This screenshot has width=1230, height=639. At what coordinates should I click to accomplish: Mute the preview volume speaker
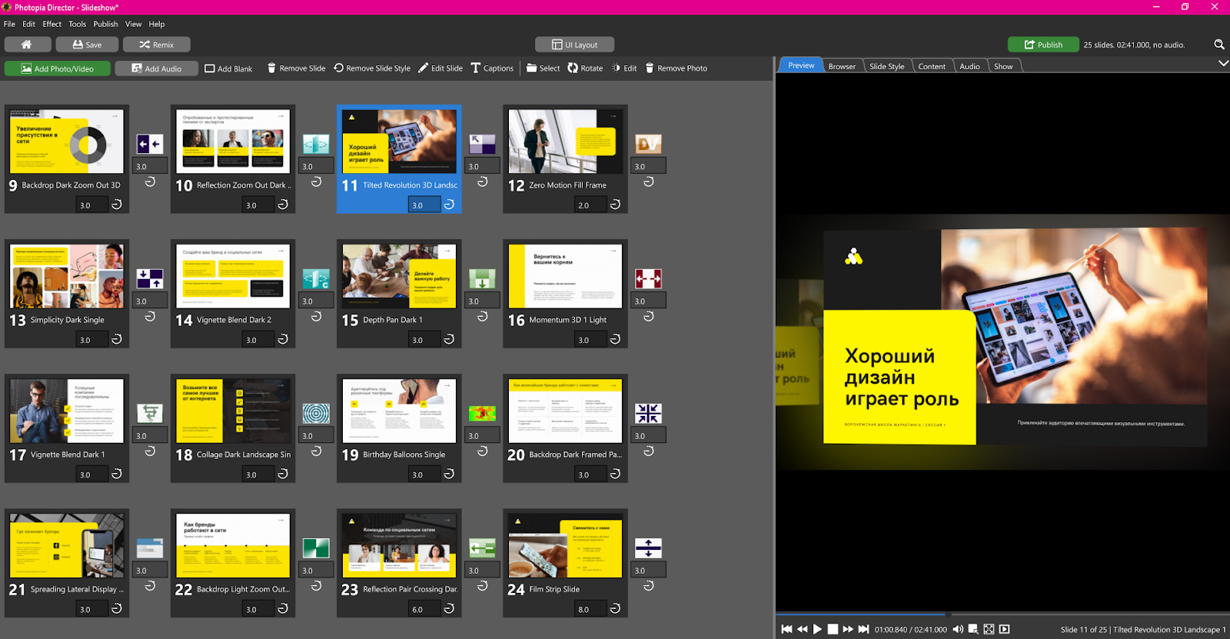958,629
